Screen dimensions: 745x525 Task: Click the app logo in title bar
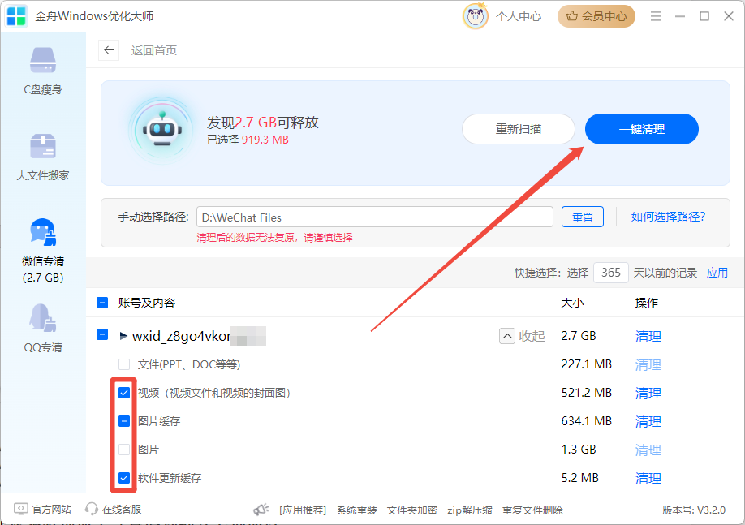pos(16,16)
